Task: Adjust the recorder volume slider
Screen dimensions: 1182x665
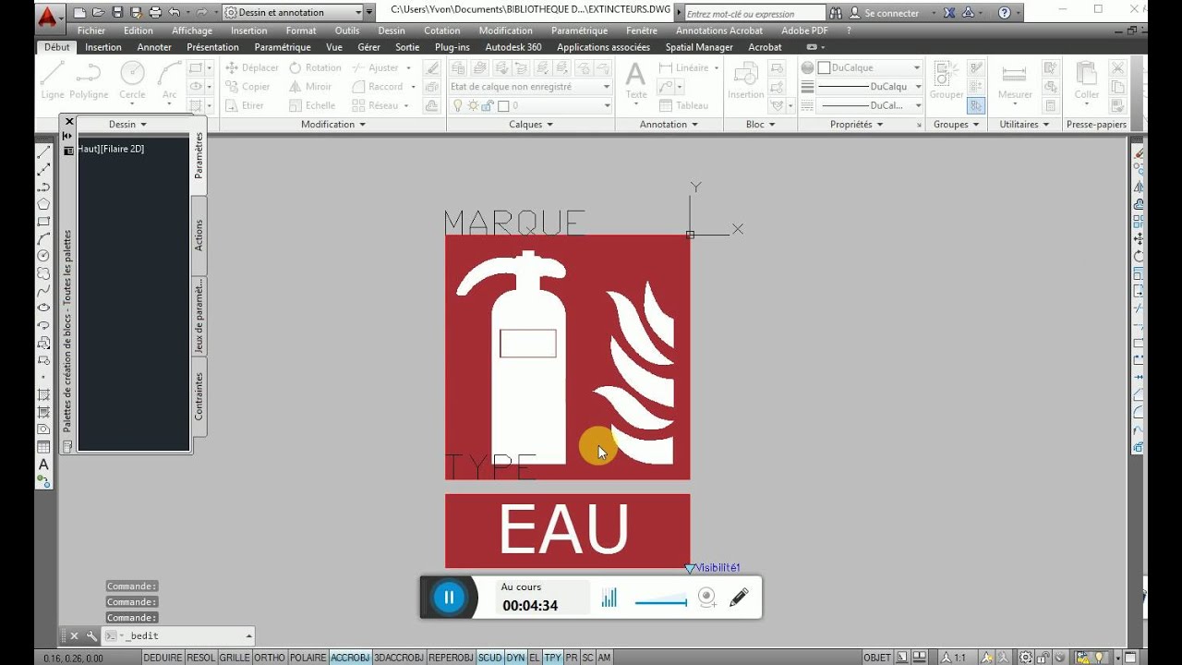Action: click(661, 602)
